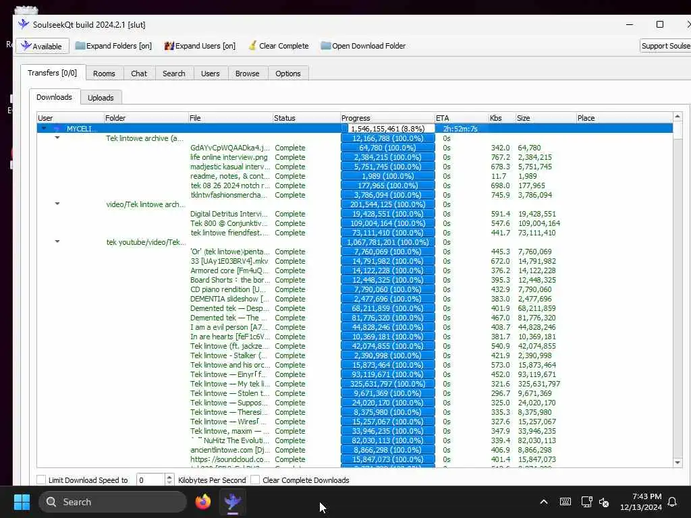Viewport: 691px width, 518px height.
Task: Sort by the ETA column header
Action: (462, 118)
